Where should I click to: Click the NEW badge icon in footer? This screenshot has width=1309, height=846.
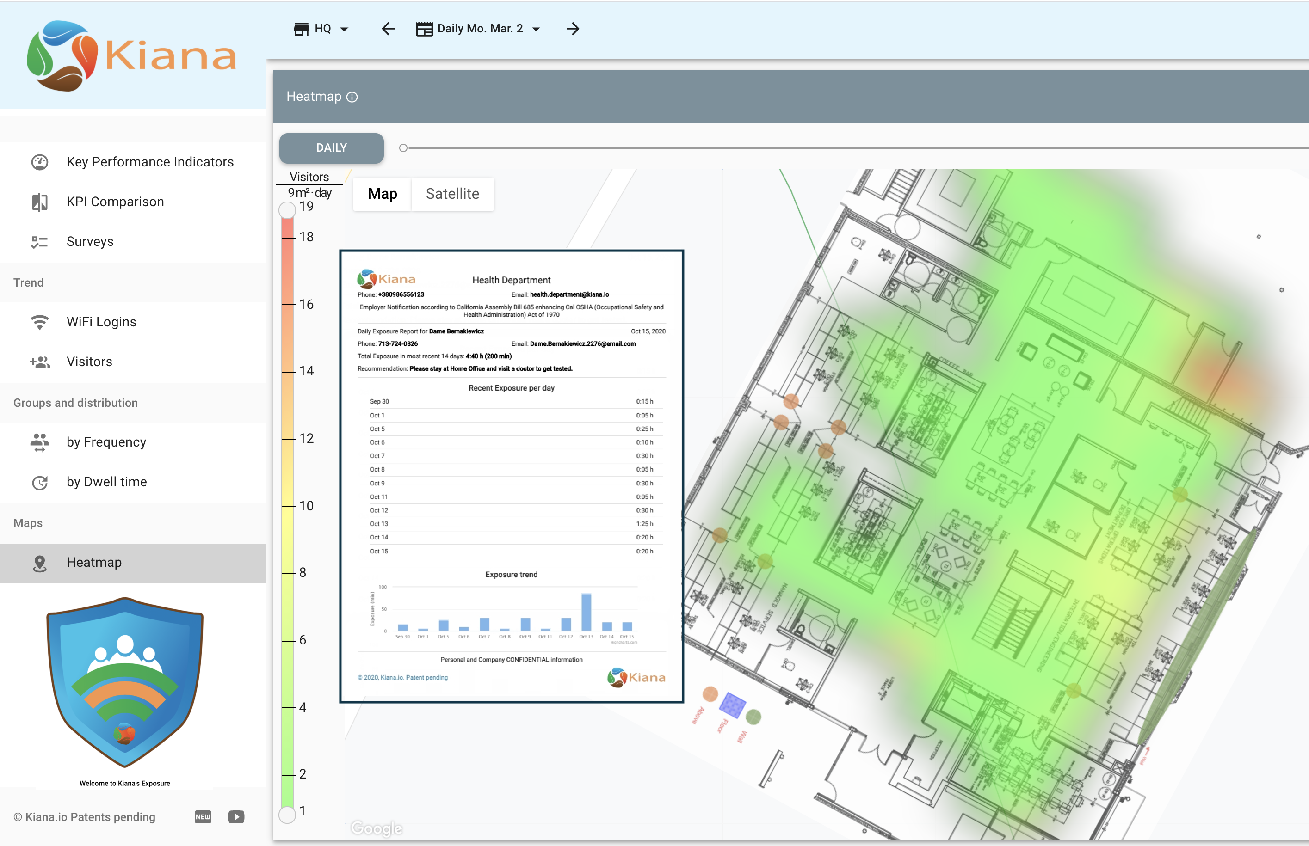(203, 817)
